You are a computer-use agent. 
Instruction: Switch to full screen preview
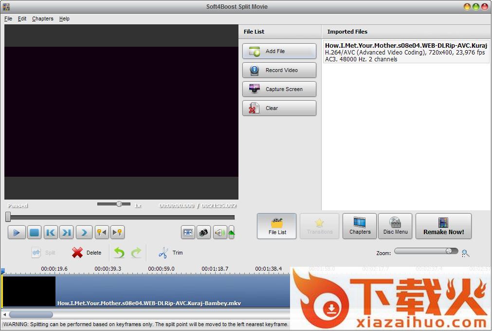click(x=188, y=233)
